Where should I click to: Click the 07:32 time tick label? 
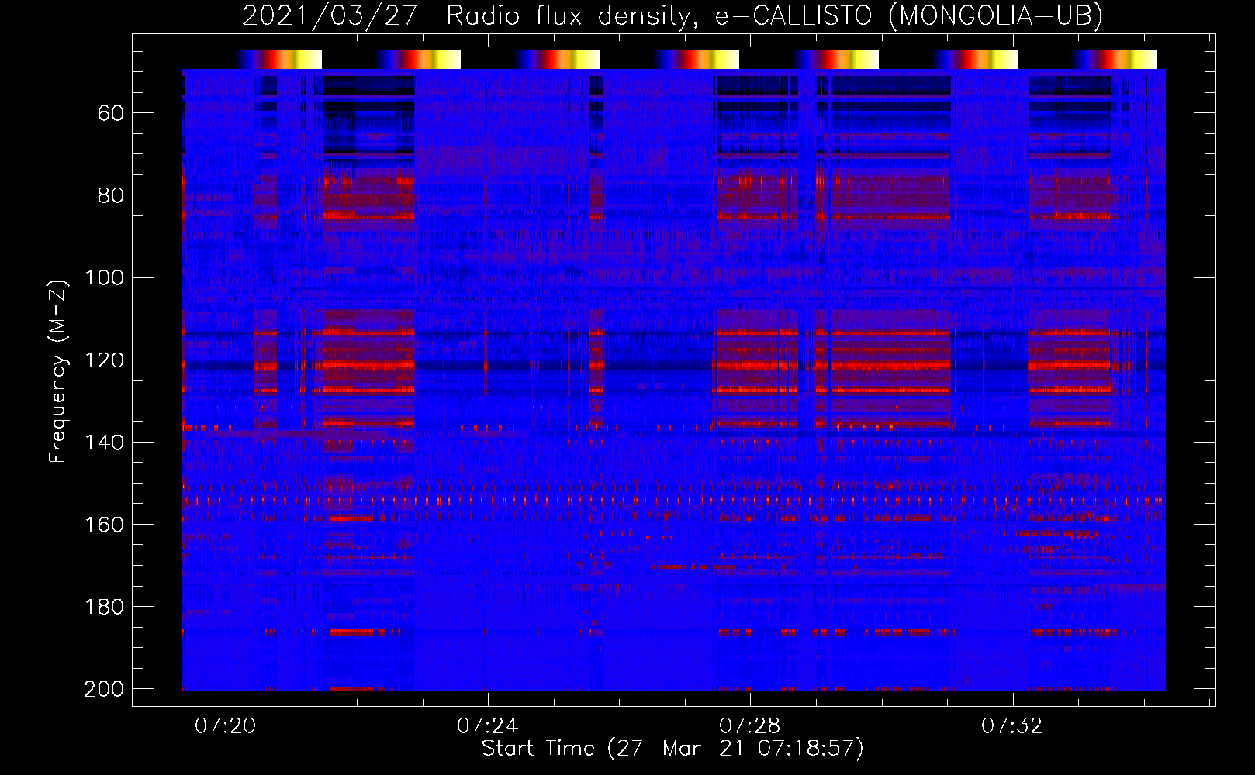click(1012, 726)
